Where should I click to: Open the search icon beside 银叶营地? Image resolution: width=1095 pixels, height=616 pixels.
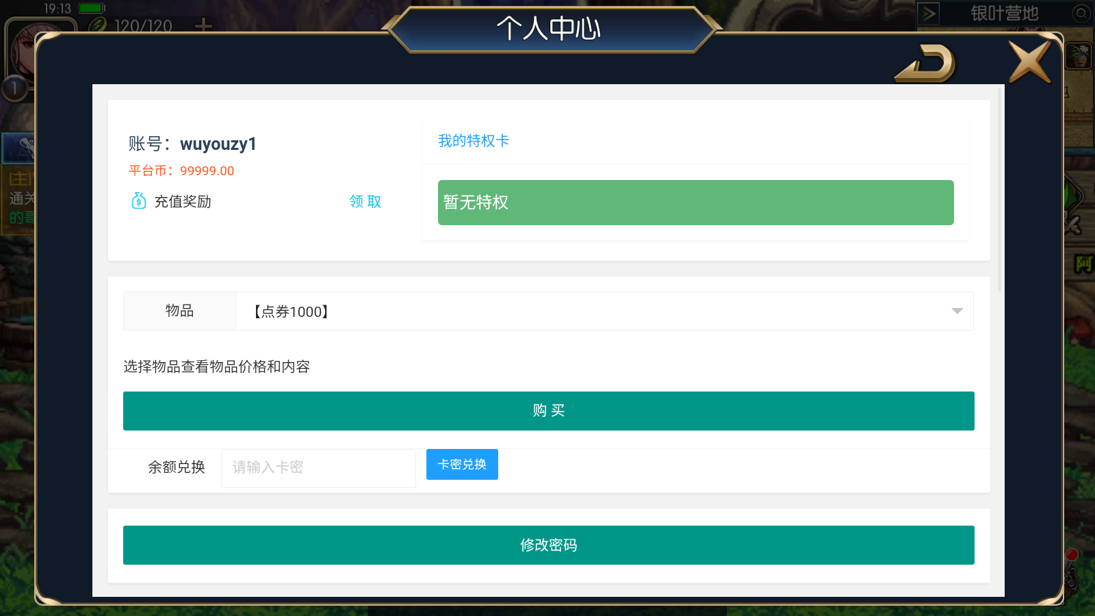pos(1081,13)
